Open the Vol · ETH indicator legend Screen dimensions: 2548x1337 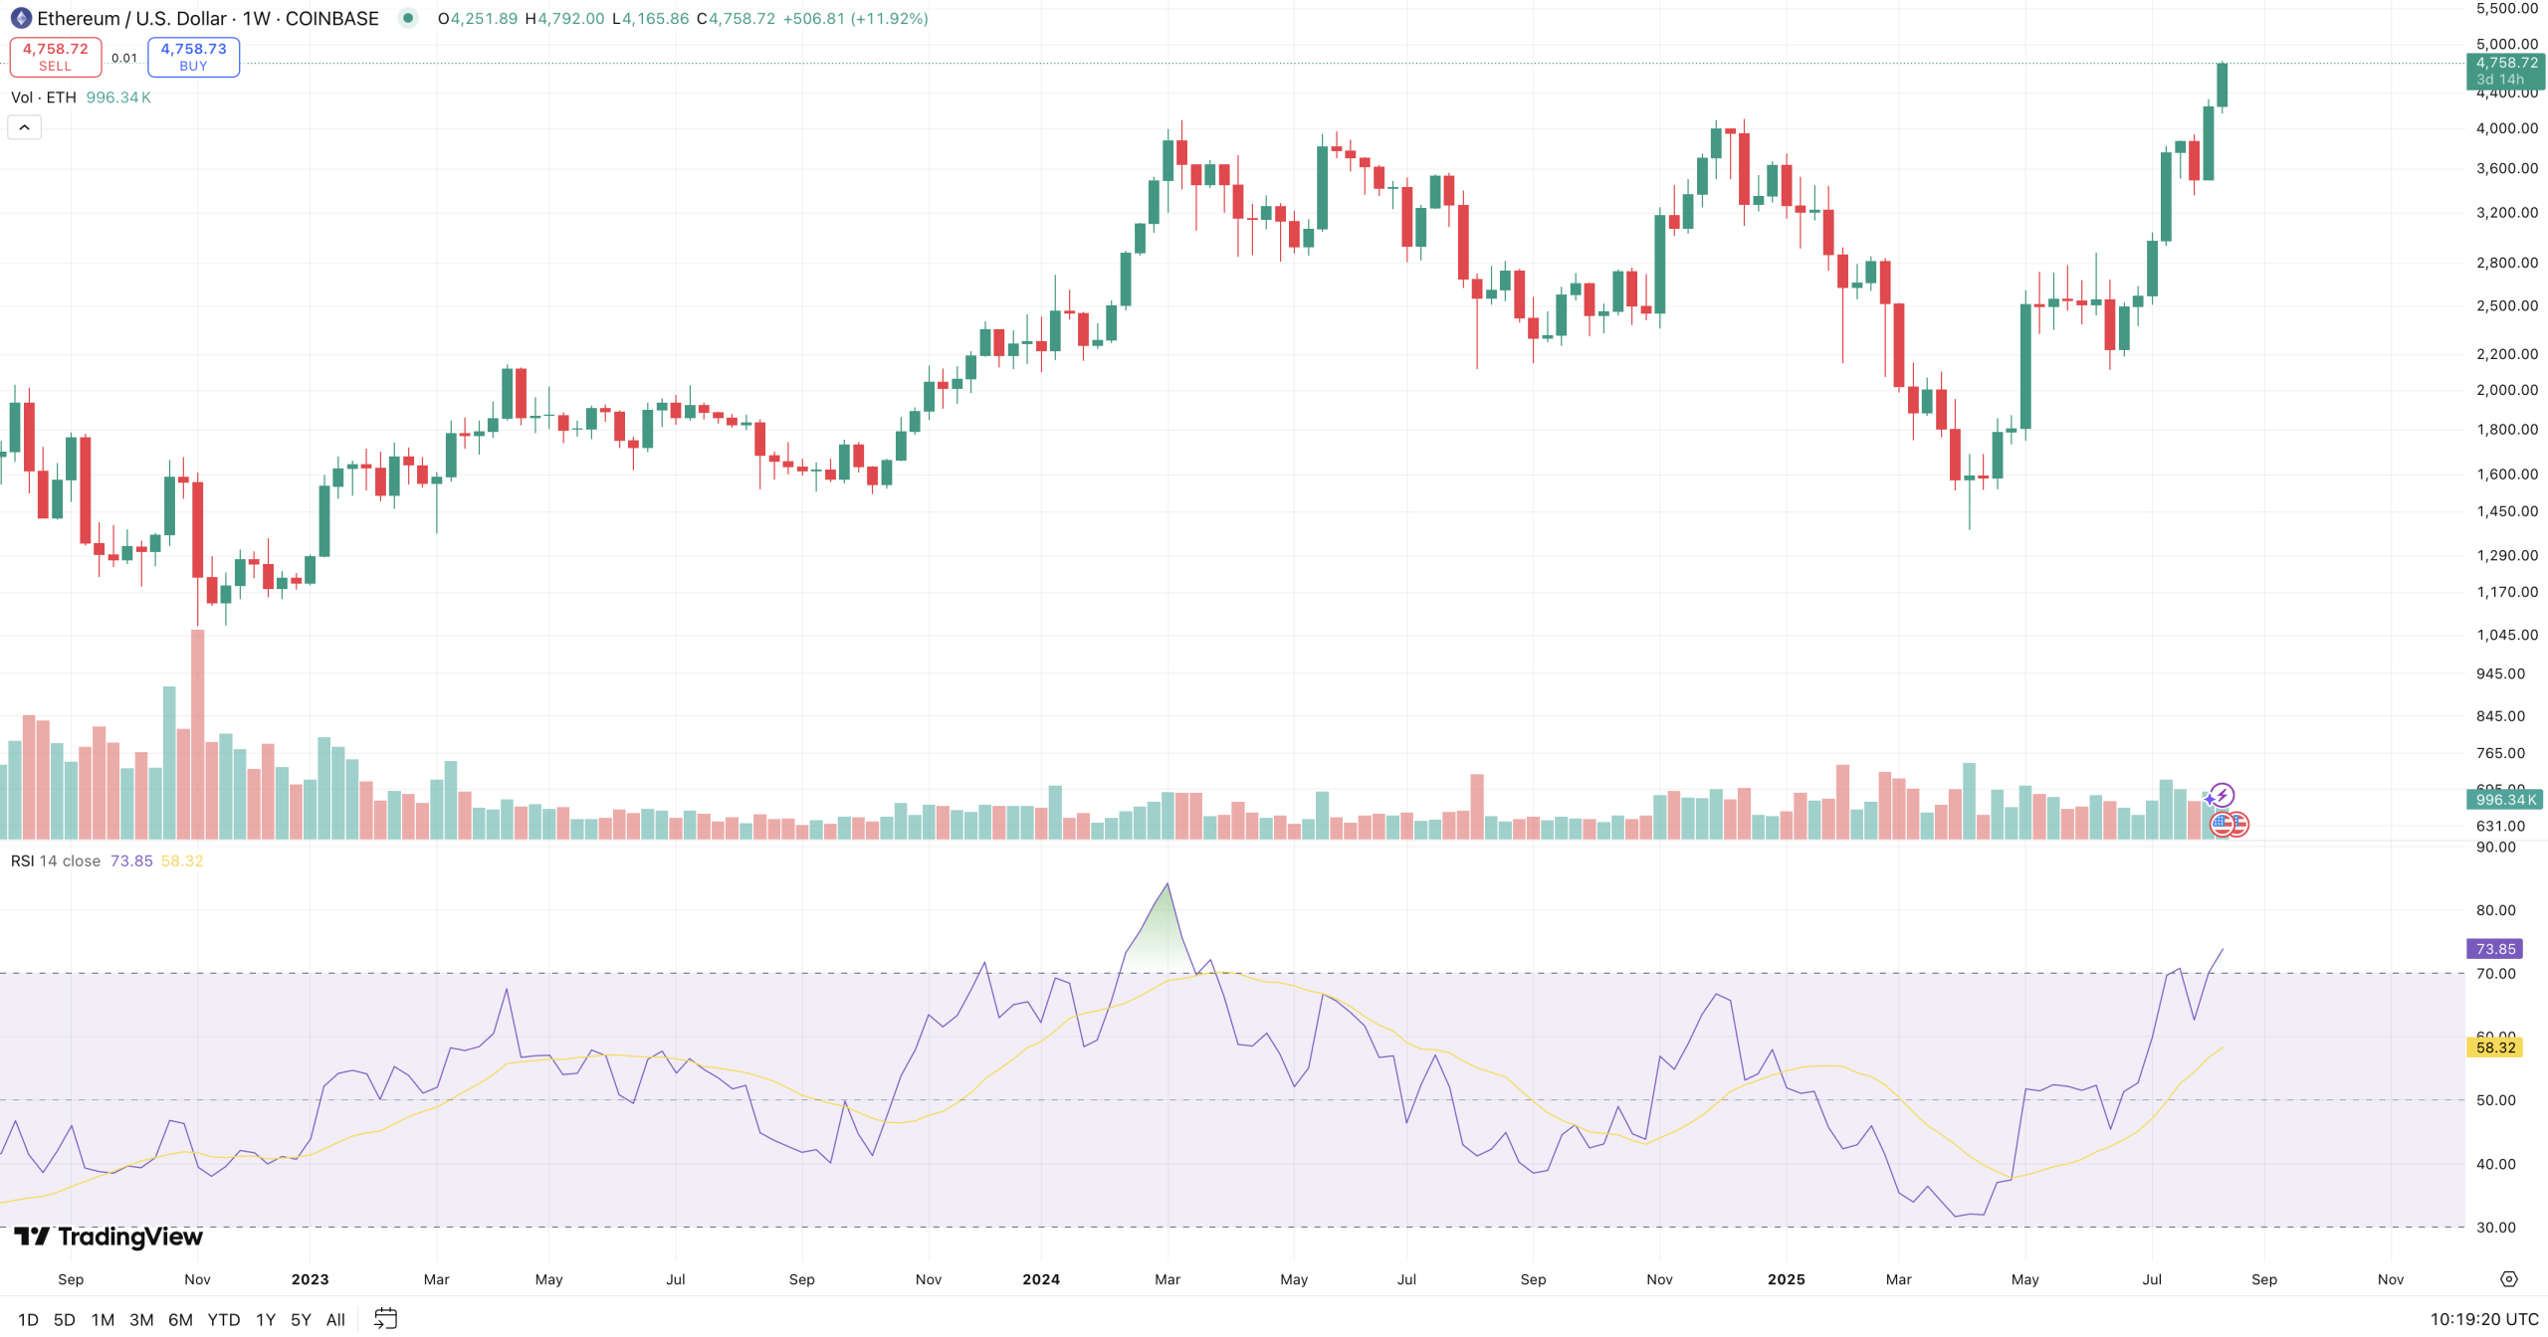(x=43, y=97)
